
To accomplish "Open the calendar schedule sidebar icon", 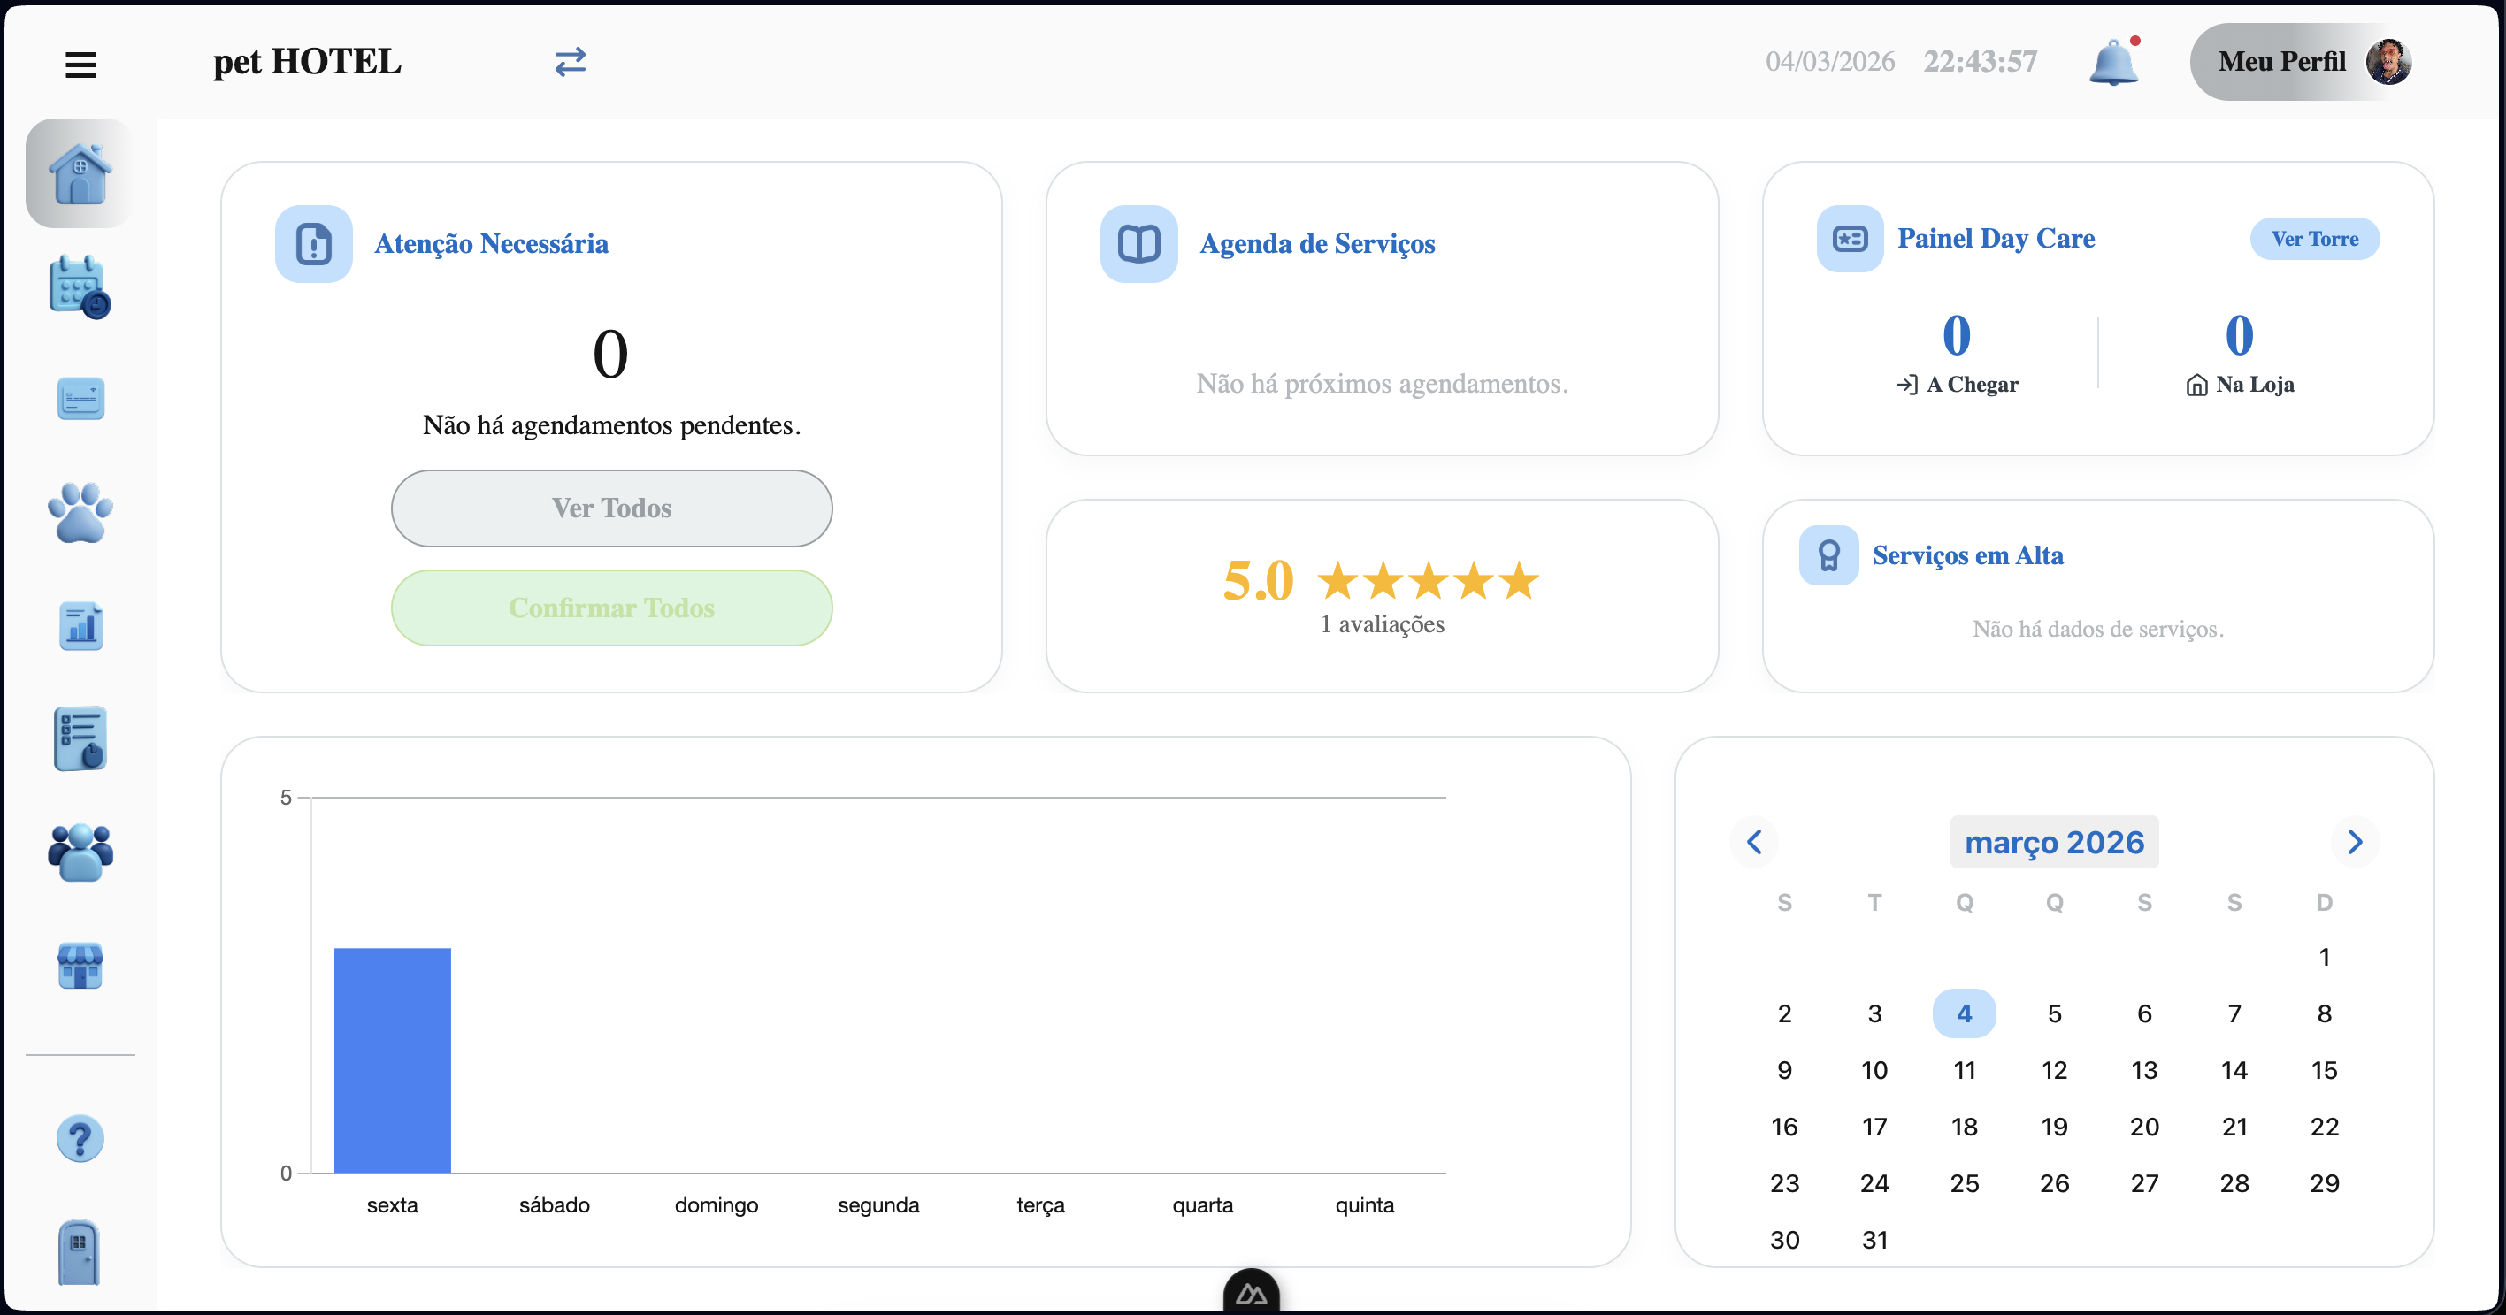I will pos(80,287).
